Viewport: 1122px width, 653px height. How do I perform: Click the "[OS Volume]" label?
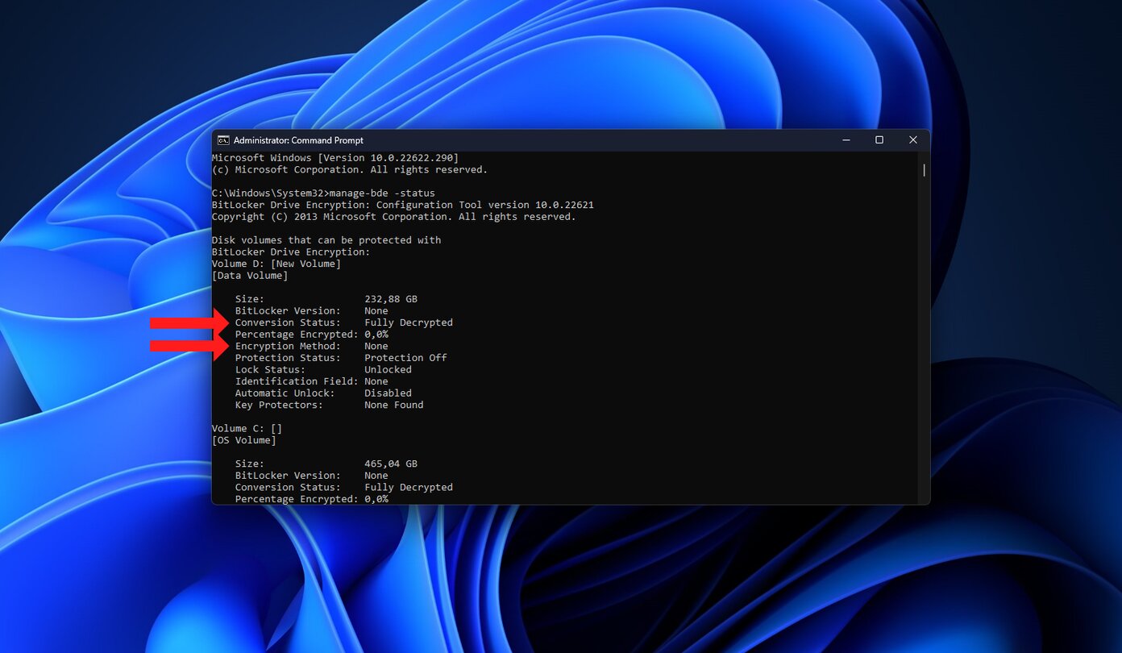(x=243, y=440)
